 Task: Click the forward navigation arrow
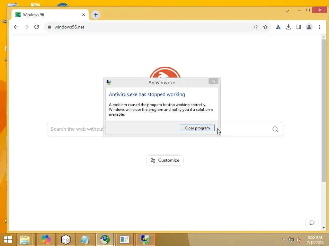tap(26, 27)
